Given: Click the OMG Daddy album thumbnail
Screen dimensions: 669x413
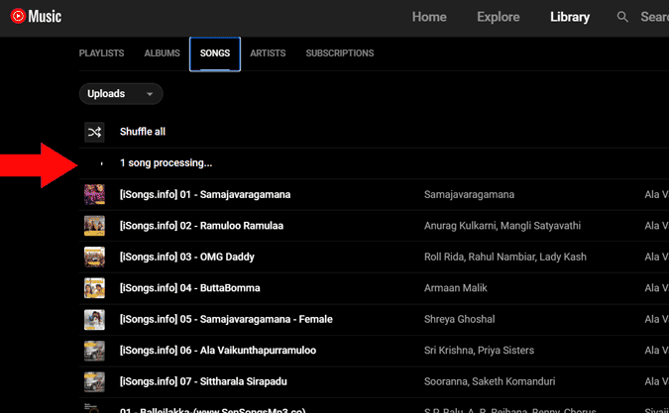Looking at the screenshot, I should coord(94,257).
